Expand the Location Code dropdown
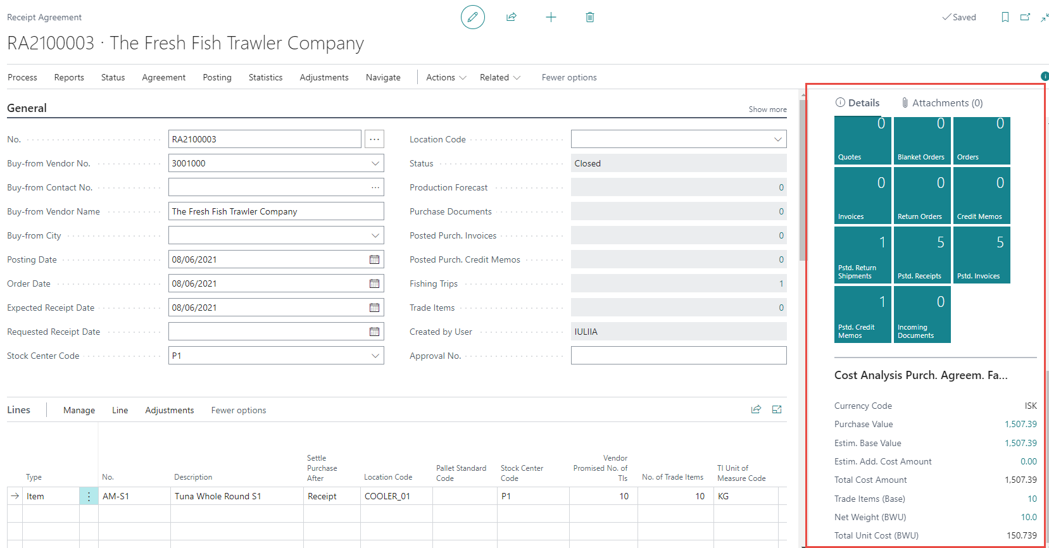The height and width of the screenshot is (548, 1049). 777,139
